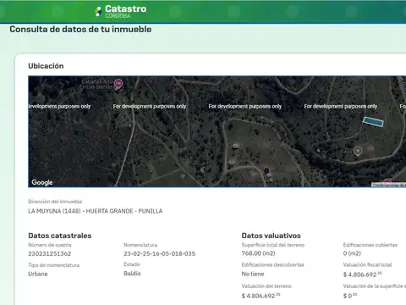
Task: Select address LA MUYUNA (1448) - HUERTA GRANDE - PUNILLA
Action: point(96,211)
